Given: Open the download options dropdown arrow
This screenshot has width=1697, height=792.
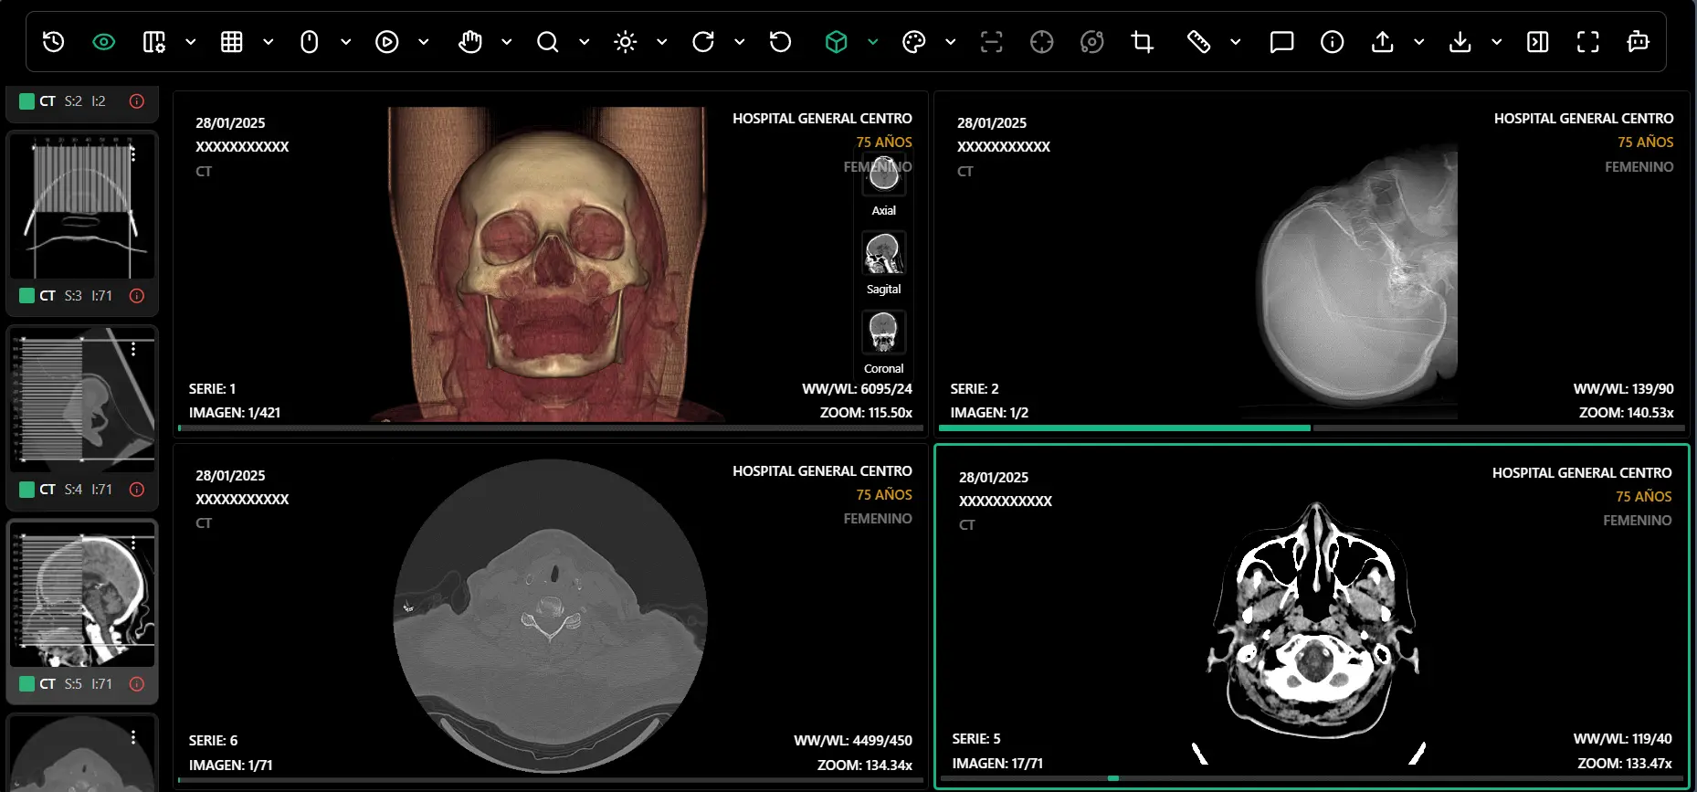Looking at the screenshot, I should pyautogui.click(x=1497, y=42).
